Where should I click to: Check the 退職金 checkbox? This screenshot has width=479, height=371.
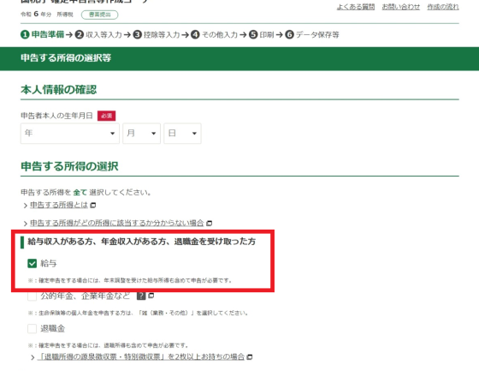[x=33, y=328]
